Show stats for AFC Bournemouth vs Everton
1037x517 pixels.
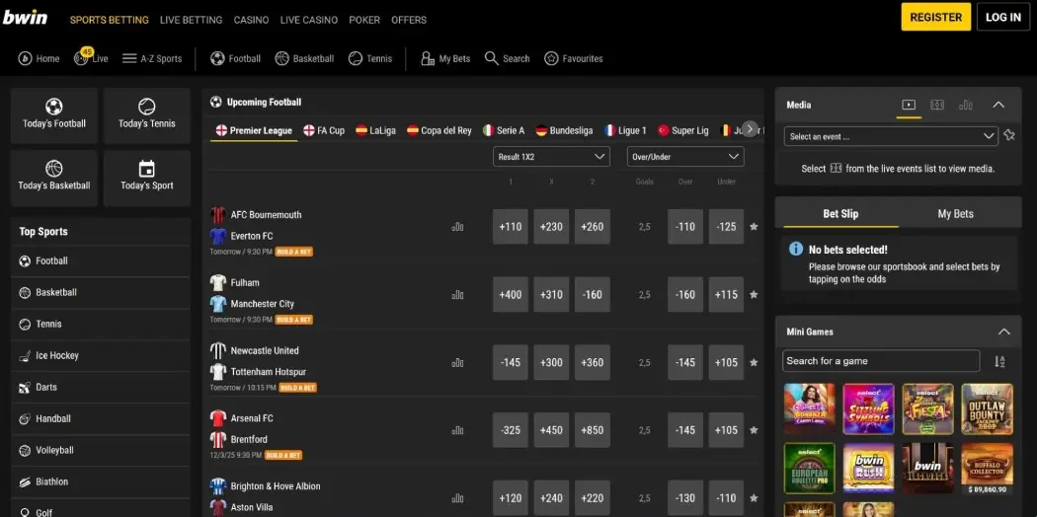(x=457, y=227)
